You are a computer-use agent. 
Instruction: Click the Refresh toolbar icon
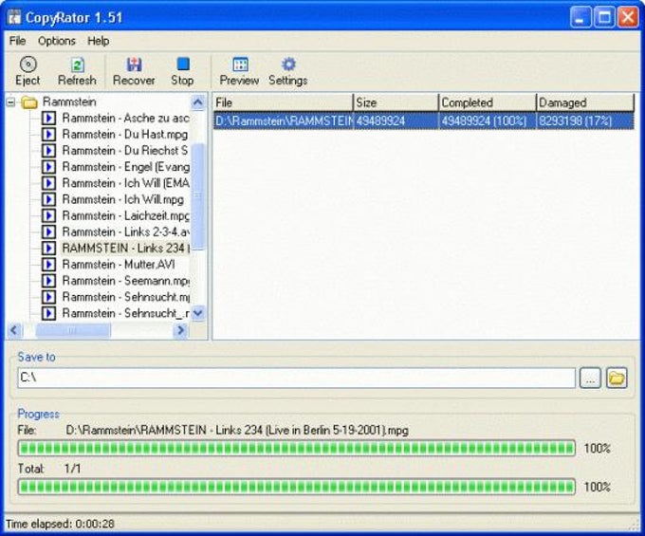click(77, 65)
